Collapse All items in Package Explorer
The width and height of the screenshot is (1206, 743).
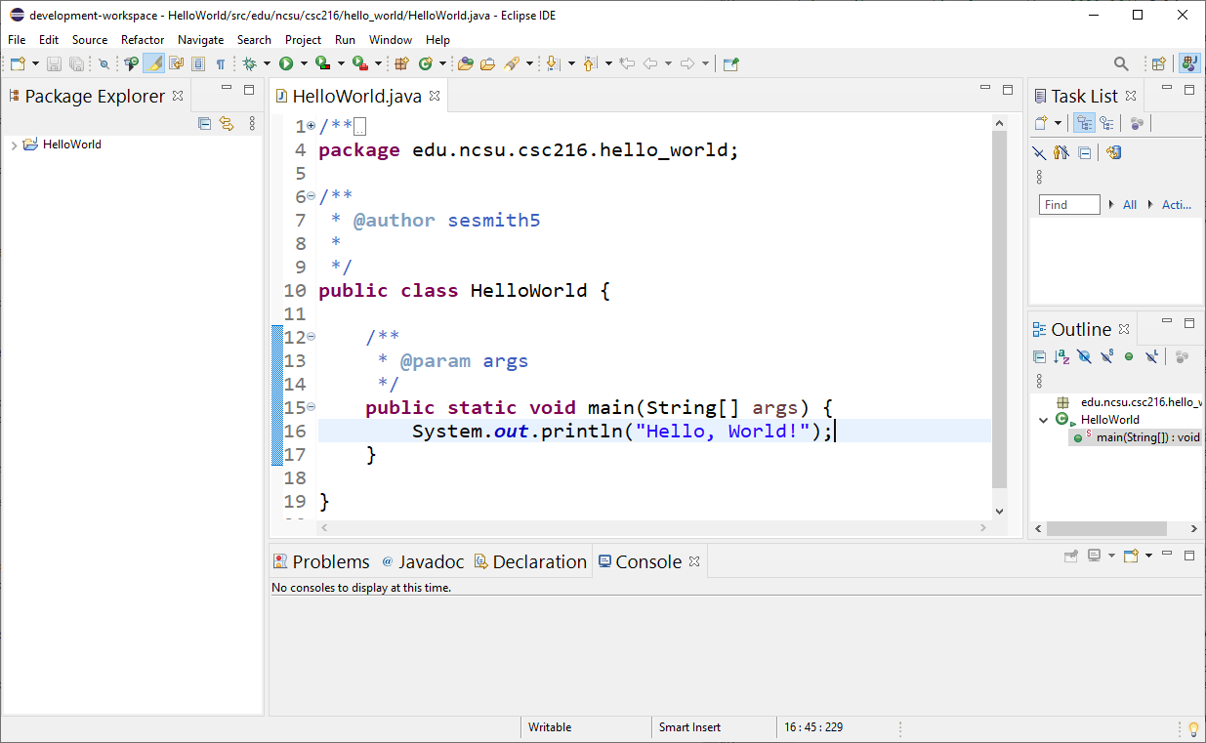click(204, 123)
